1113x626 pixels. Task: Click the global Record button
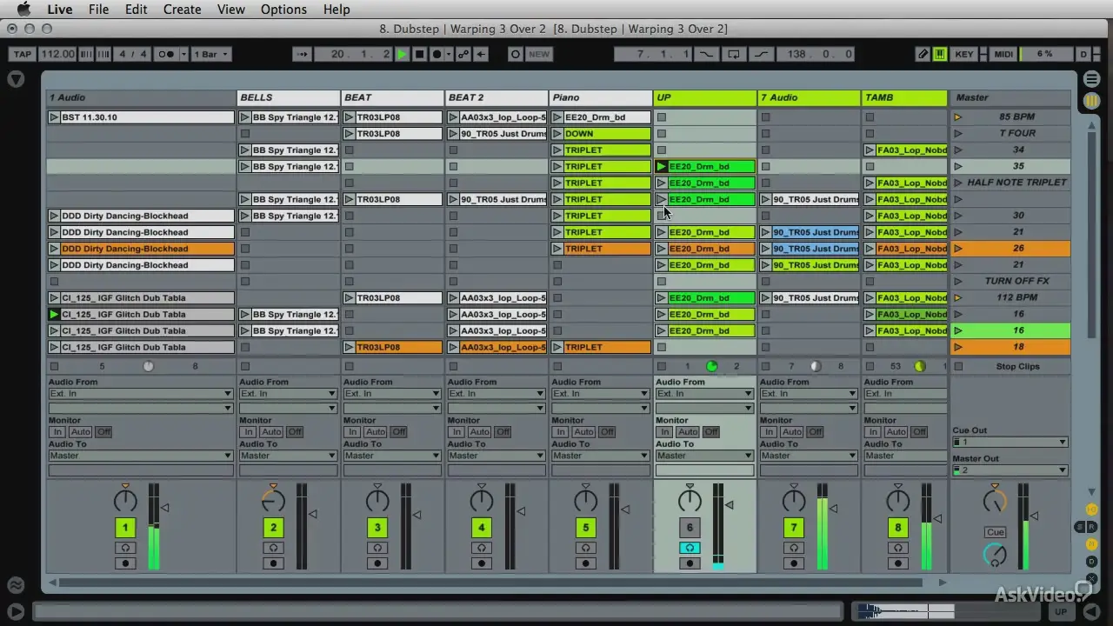pos(437,54)
